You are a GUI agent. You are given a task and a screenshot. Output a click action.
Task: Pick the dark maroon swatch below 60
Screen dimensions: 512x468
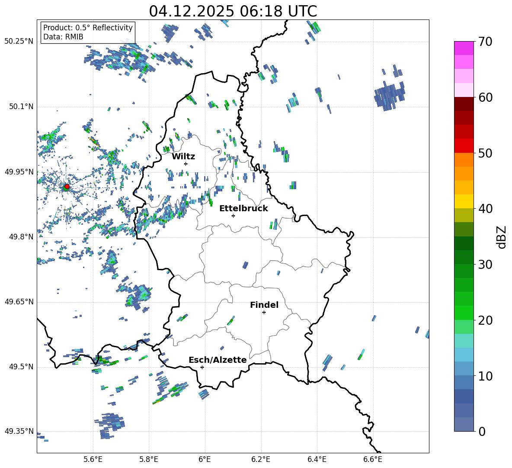click(464, 104)
